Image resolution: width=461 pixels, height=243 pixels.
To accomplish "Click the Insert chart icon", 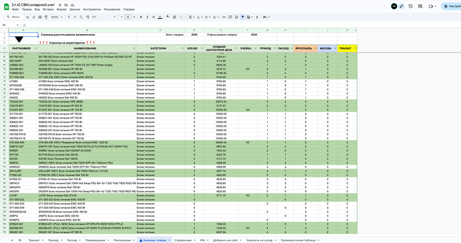I will [x=236, y=17].
